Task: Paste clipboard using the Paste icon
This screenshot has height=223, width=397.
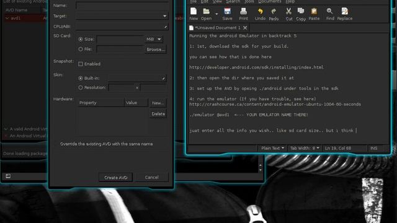Action: [x=314, y=14]
